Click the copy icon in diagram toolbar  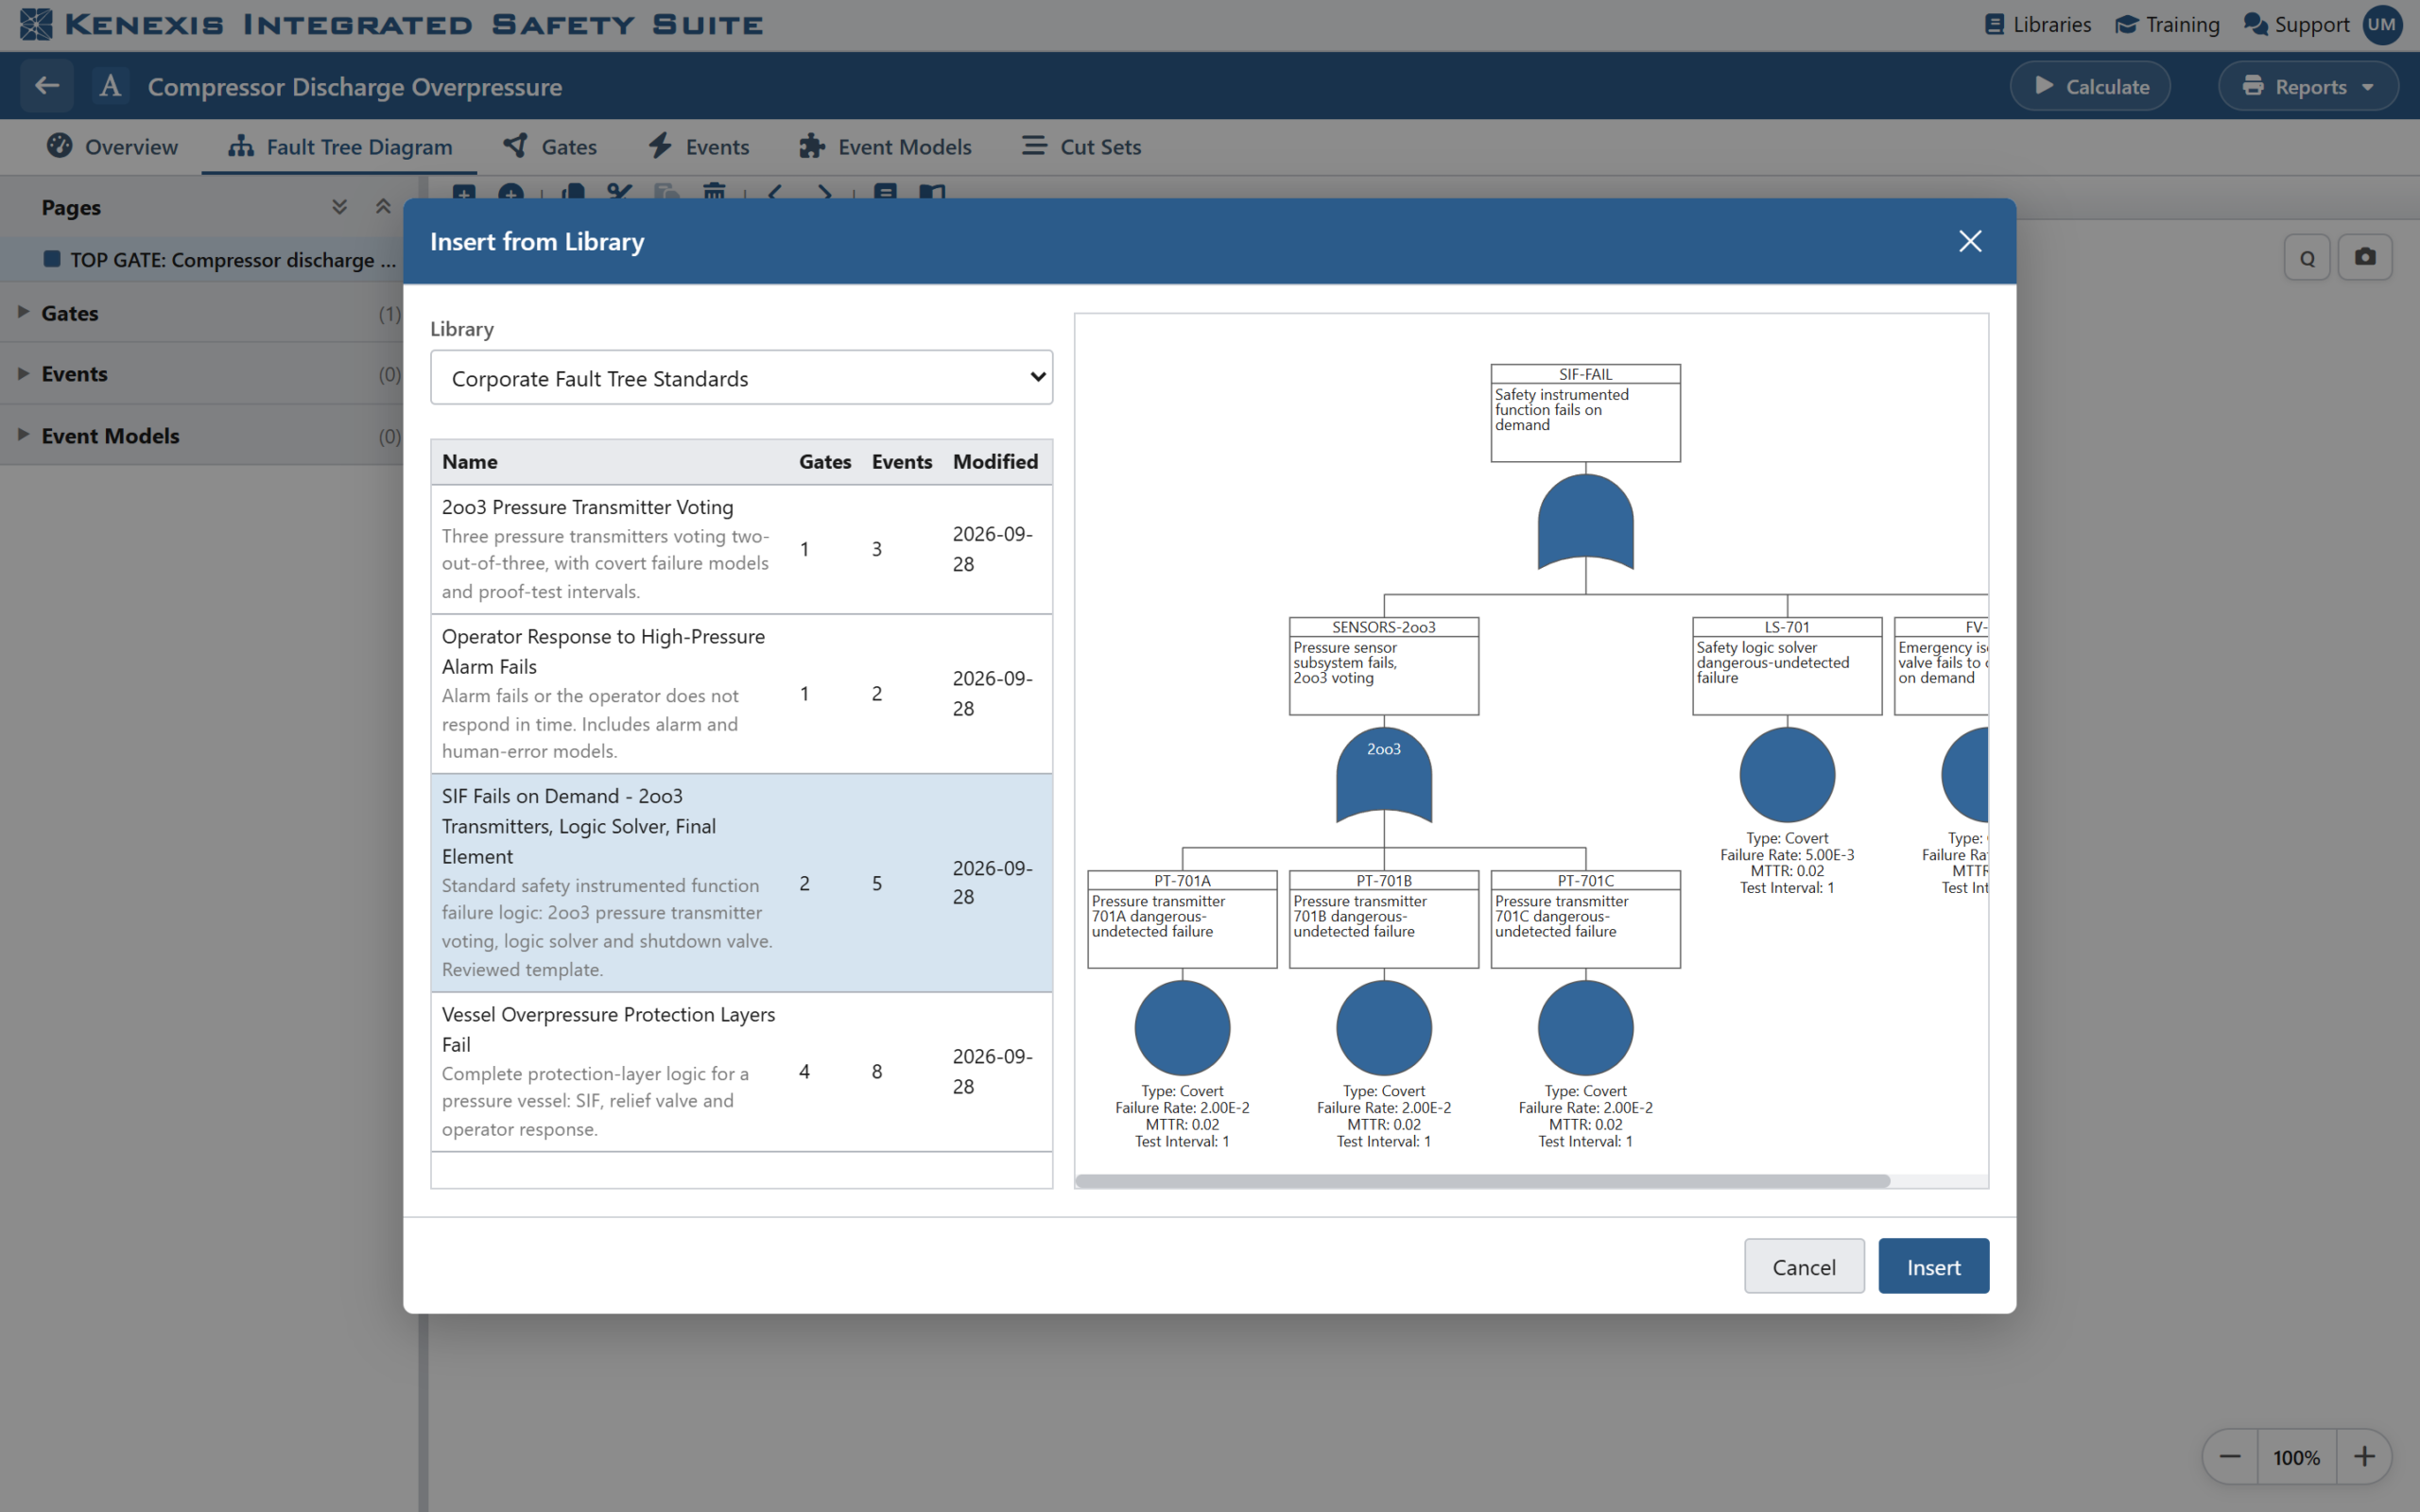pyautogui.click(x=573, y=191)
